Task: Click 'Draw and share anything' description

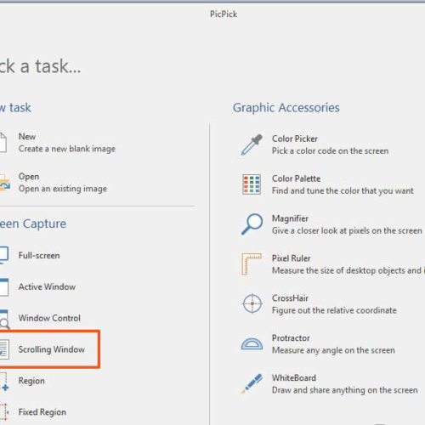Action: pyautogui.click(x=345, y=390)
